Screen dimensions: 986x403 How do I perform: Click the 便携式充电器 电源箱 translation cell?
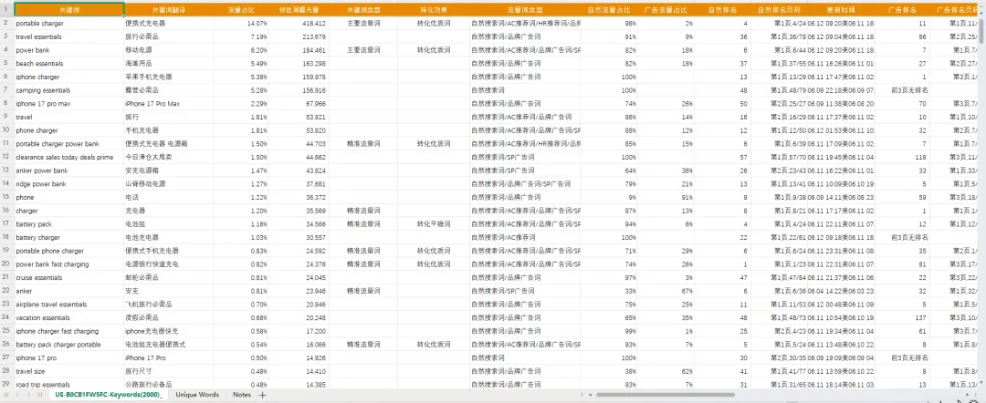(x=169, y=144)
